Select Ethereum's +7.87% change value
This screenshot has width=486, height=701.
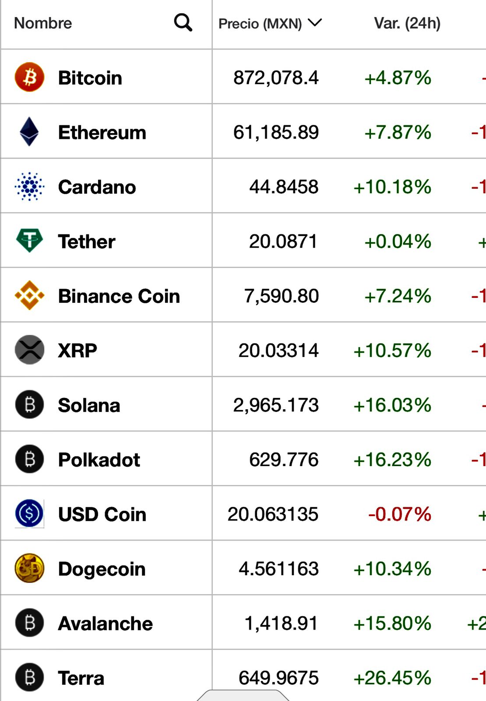tap(398, 132)
